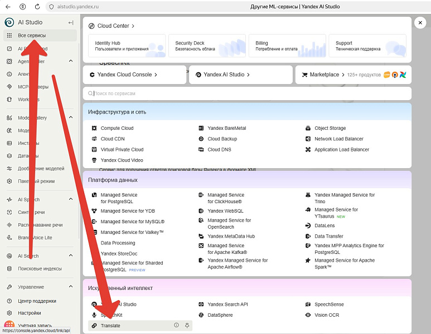Click the Yandex BareMetal icon

(x=201, y=128)
